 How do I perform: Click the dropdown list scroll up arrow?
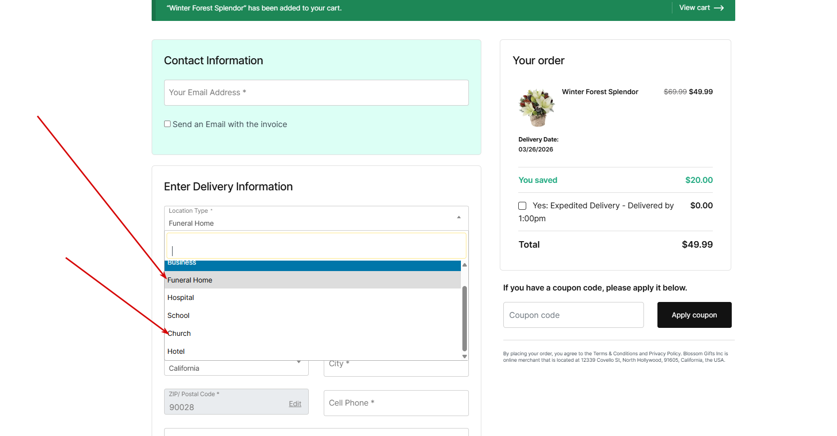pyautogui.click(x=464, y=265)
